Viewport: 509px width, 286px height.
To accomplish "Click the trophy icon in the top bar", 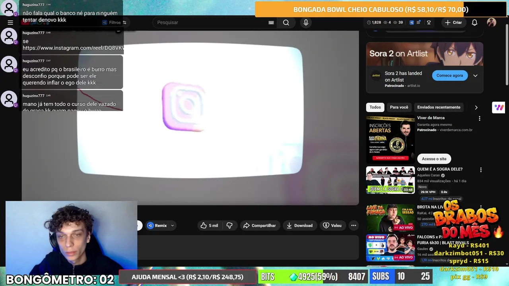I will 429,23.
